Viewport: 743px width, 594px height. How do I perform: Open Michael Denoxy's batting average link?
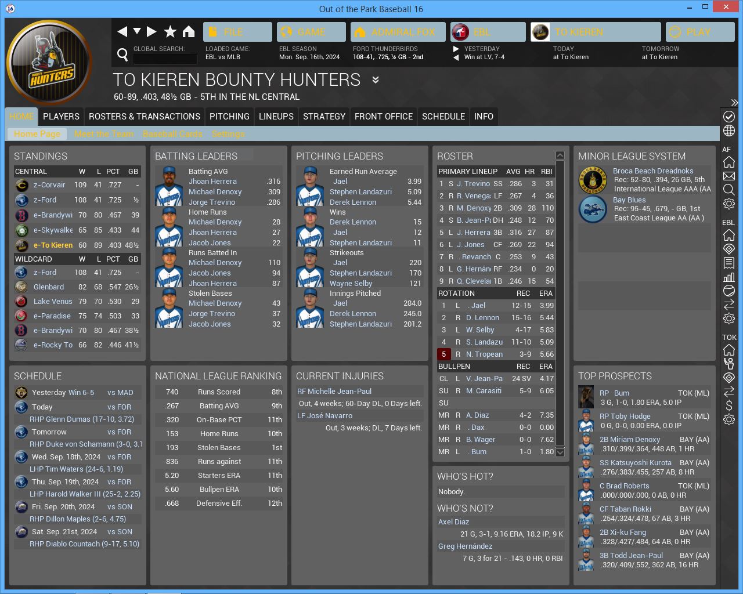(x=215, y=192)
